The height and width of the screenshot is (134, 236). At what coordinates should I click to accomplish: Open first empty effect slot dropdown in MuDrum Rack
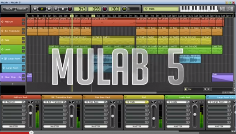pyautogui.click(x=24, y=106)
